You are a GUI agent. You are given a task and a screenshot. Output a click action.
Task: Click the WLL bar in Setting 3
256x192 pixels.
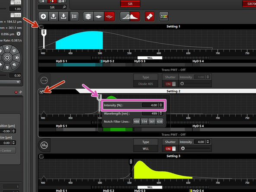pos(150,187)
